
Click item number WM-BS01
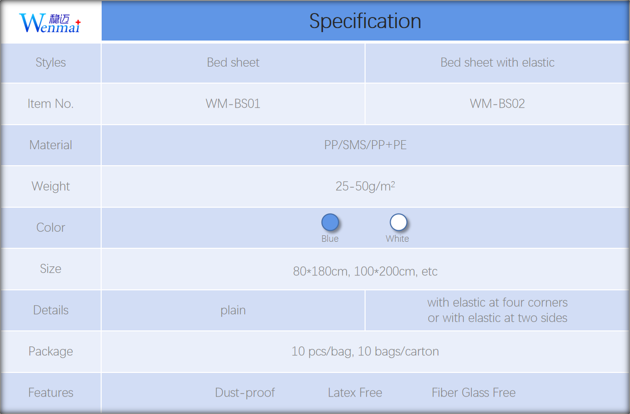[233, 104]
